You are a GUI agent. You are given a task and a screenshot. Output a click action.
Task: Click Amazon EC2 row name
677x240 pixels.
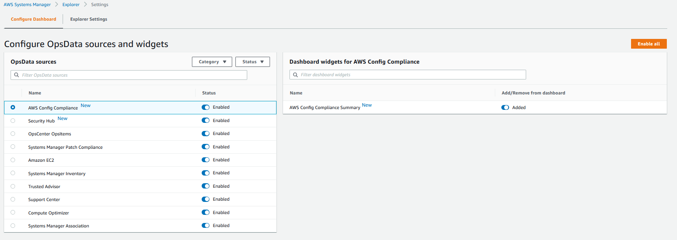(41, 160)
